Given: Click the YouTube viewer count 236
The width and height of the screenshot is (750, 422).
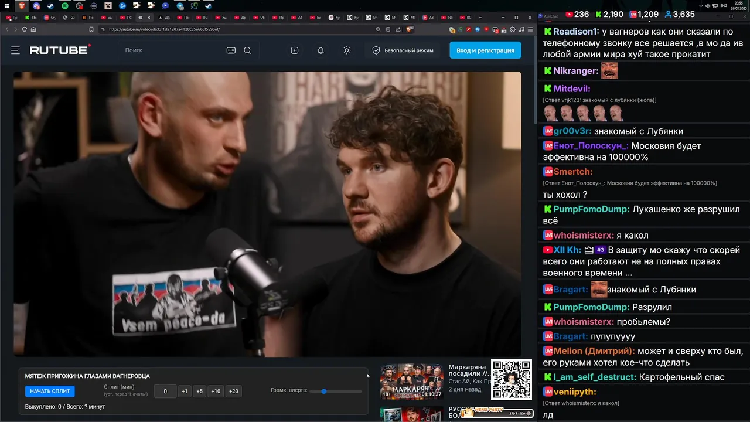Looking at the screenshot, I should [577, 14].
